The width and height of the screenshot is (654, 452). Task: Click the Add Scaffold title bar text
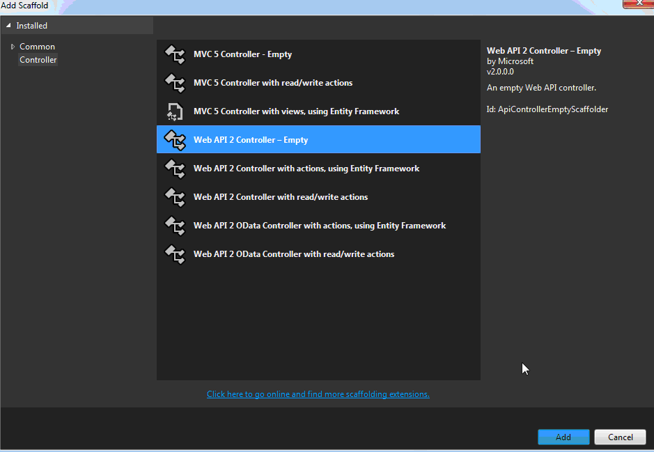click(x=24, y=6)
